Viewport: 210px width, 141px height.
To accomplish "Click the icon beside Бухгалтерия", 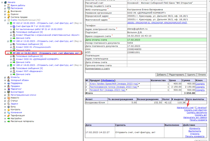I will [x=8, y=92].
